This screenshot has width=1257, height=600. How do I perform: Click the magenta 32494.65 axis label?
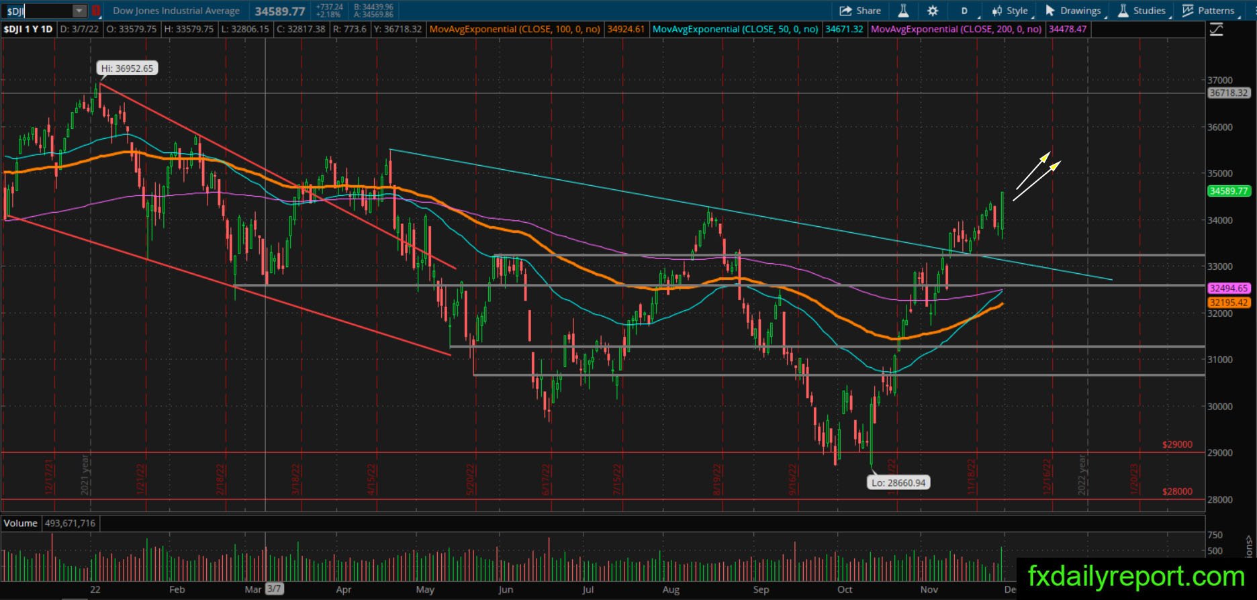(1229, 289)
